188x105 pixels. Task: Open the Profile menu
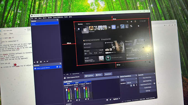pyautogui.click(x=50, y=18)
